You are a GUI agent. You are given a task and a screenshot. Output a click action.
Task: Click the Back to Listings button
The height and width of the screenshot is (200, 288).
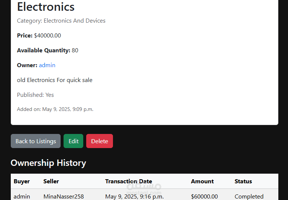coord(36,141)
